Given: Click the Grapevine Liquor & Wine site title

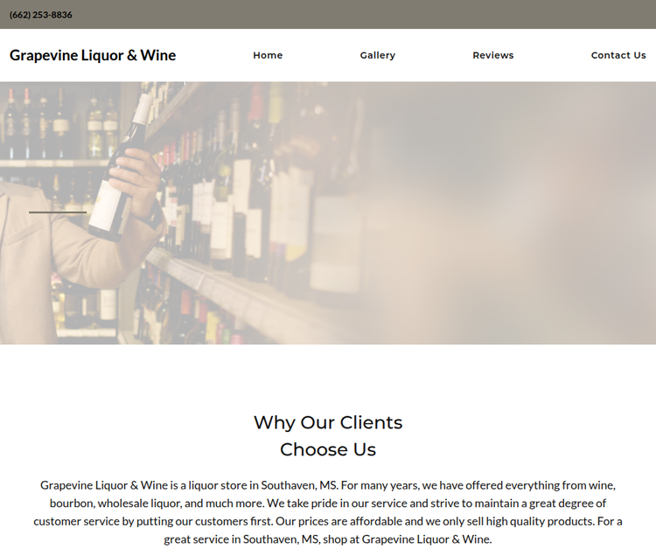Looking at the screenshot, I should point(93,55).
